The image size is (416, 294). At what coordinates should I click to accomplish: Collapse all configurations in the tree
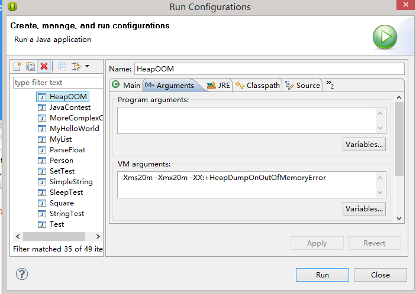pos(63,66)
